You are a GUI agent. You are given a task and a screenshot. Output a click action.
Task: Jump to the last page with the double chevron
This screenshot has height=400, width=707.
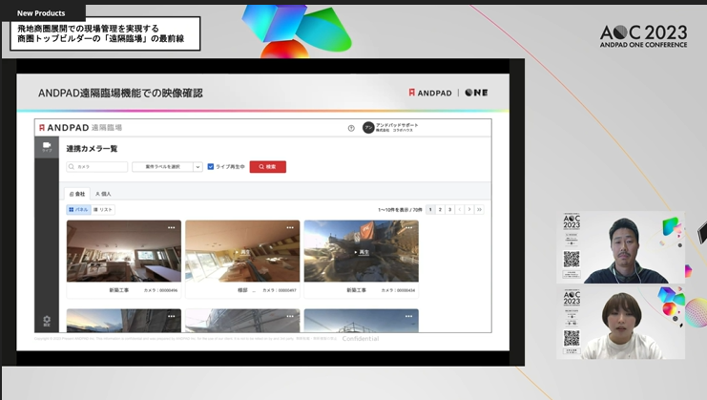click(x=479, y=209)
